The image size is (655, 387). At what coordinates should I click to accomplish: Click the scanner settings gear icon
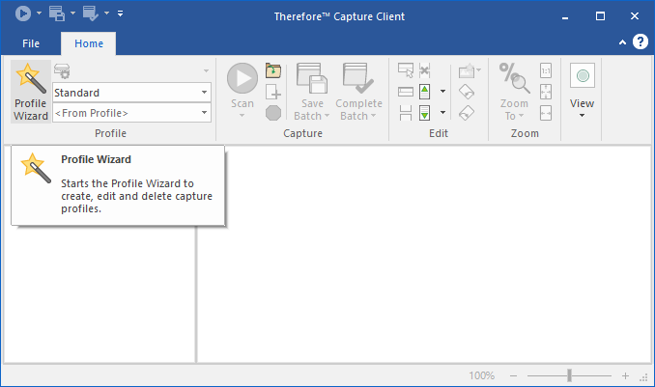point(62,71)
